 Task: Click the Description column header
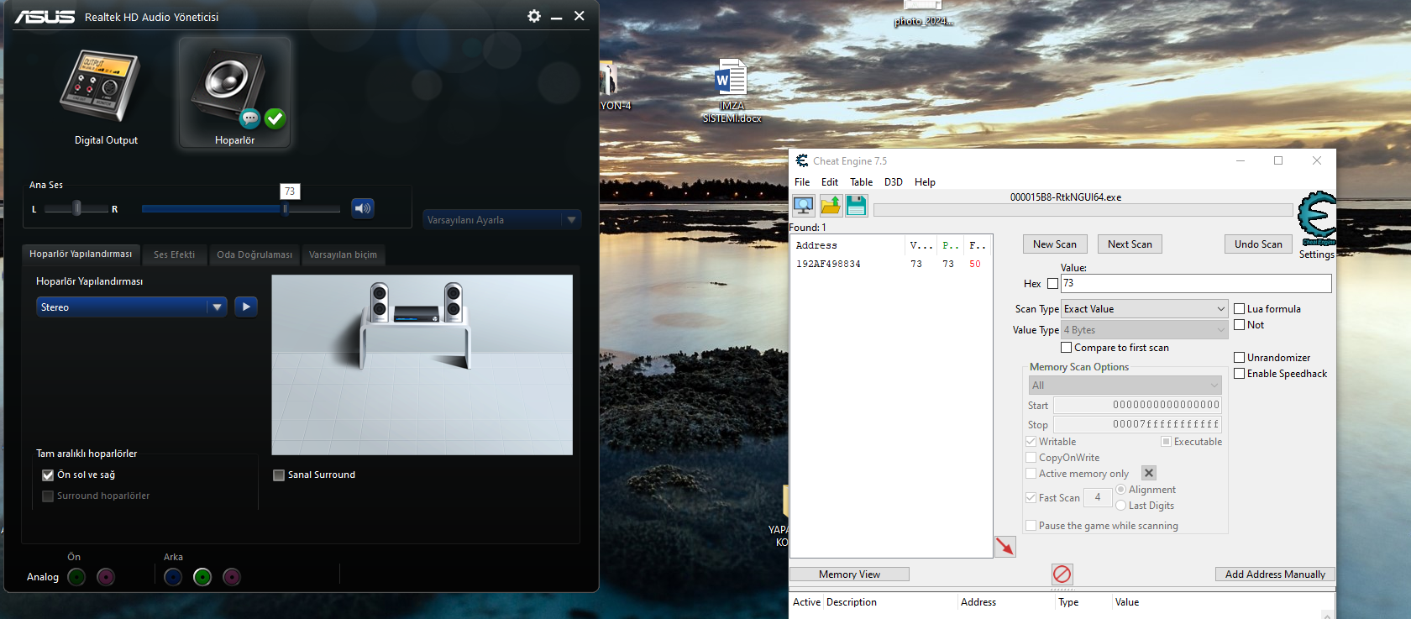click(890, 602)
